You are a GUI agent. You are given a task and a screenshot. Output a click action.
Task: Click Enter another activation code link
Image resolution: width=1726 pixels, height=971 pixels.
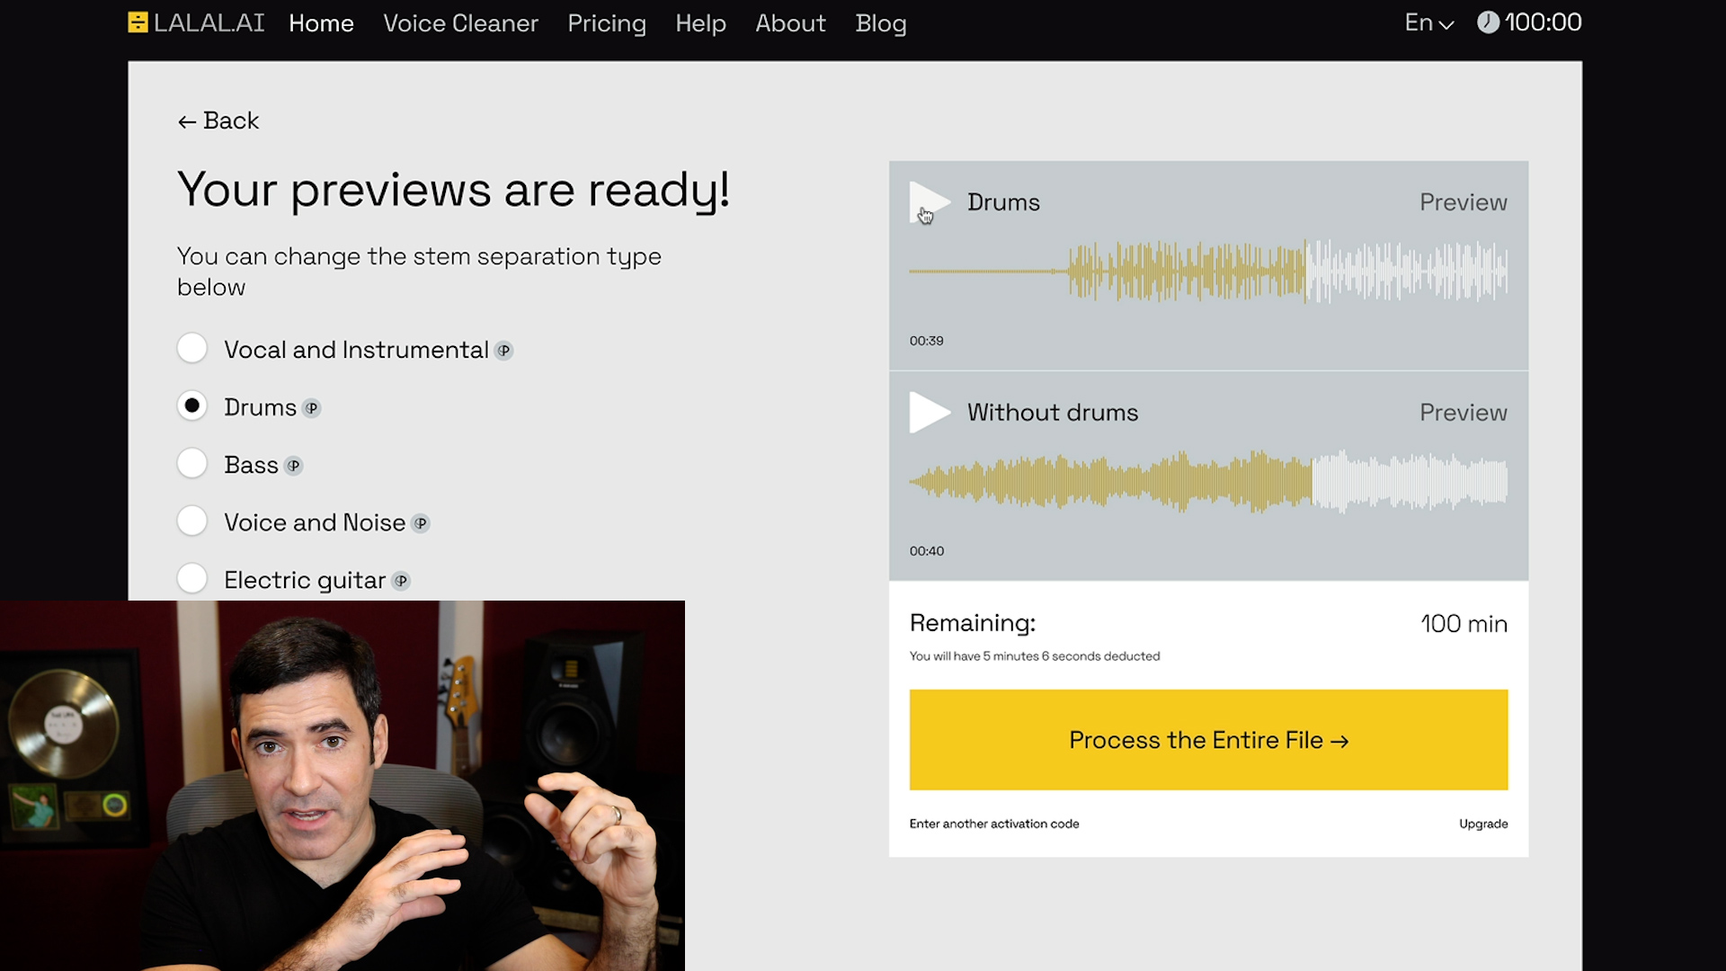click(994, 824)
